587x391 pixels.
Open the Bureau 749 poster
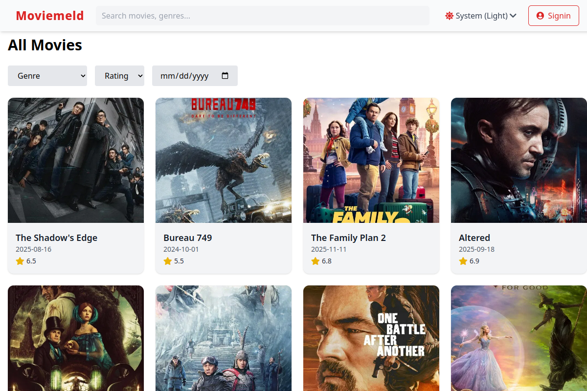[224, 160]
